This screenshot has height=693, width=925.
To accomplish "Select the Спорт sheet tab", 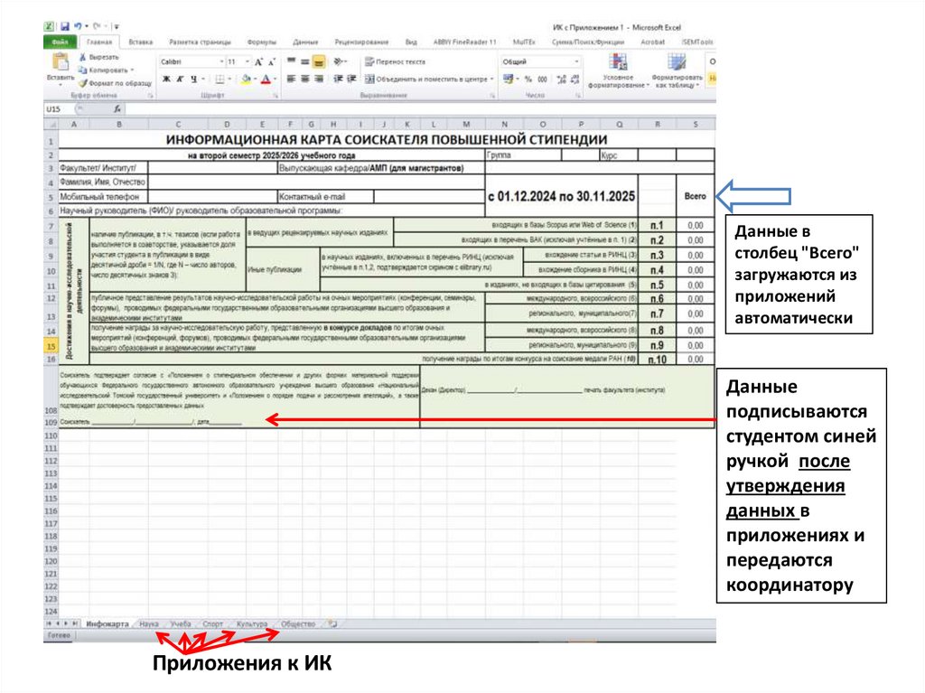I will point(212,624).
